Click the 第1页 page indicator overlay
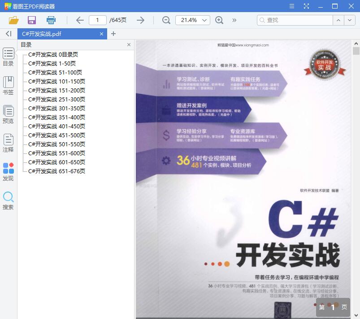360x319 pixels. tap(333, 307)
